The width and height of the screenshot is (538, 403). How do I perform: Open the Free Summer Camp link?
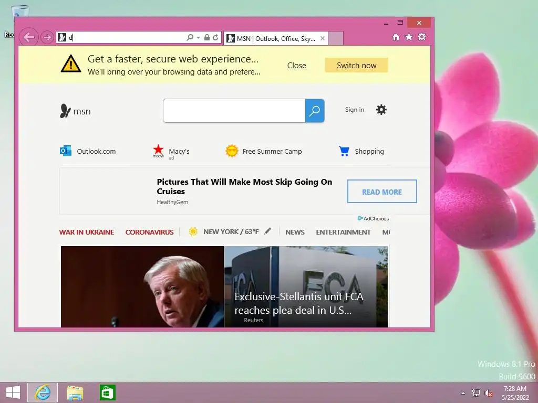point(264,151)
